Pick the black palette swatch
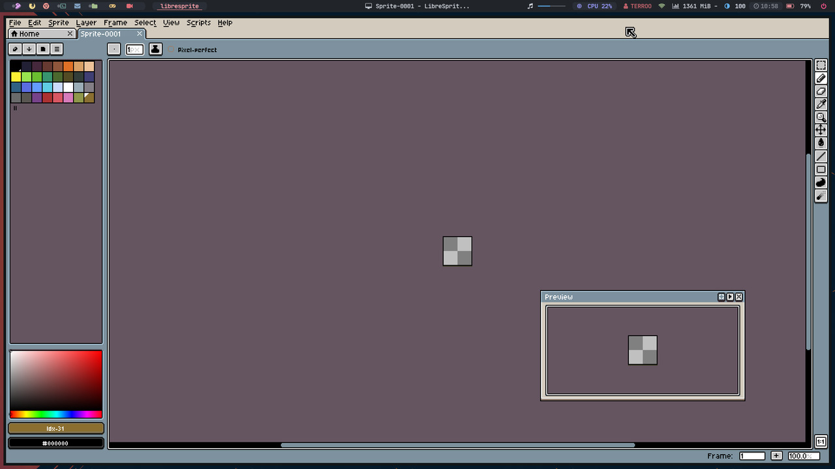The width and height of the screenshot is (835, 469). coord(16,66)
